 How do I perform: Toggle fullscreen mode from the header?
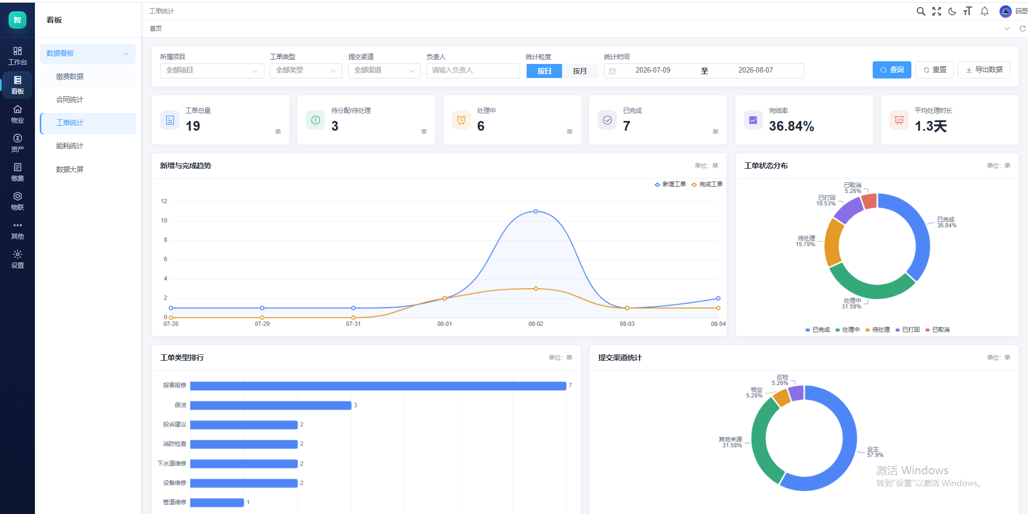point(937,11)
